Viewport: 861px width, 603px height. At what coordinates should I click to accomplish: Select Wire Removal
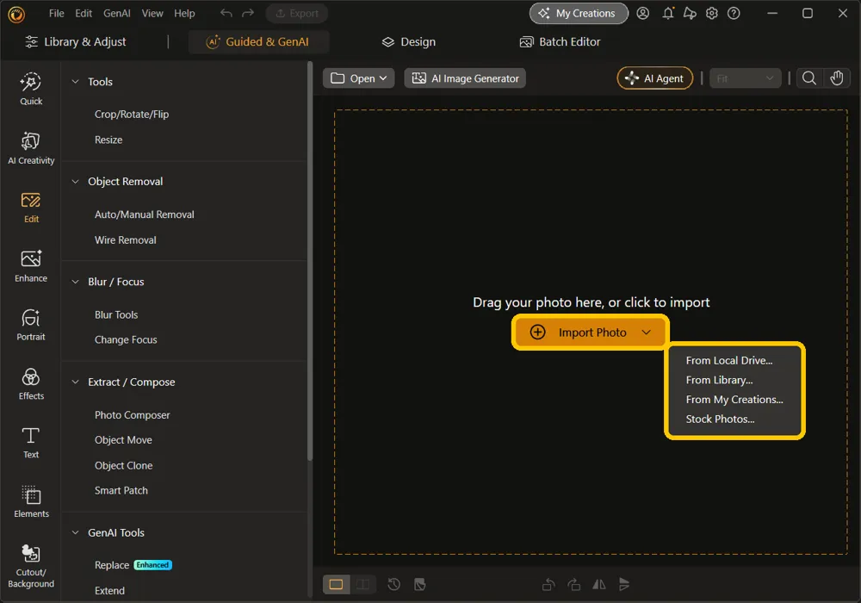125,240
